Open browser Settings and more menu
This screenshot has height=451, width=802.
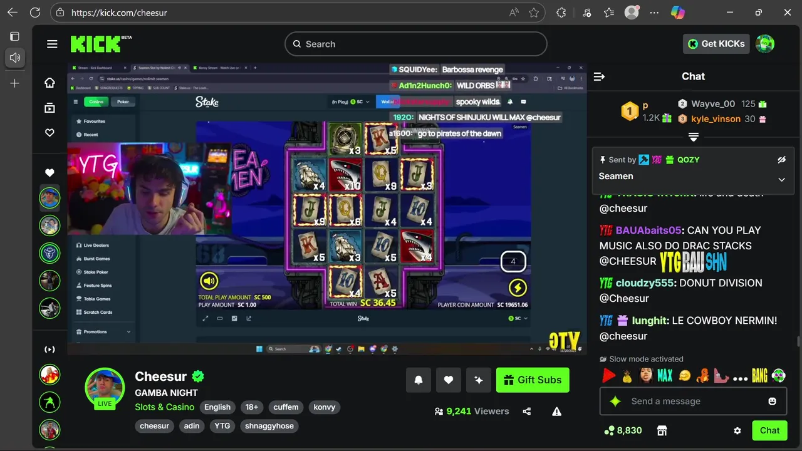[x=655, y=13]
